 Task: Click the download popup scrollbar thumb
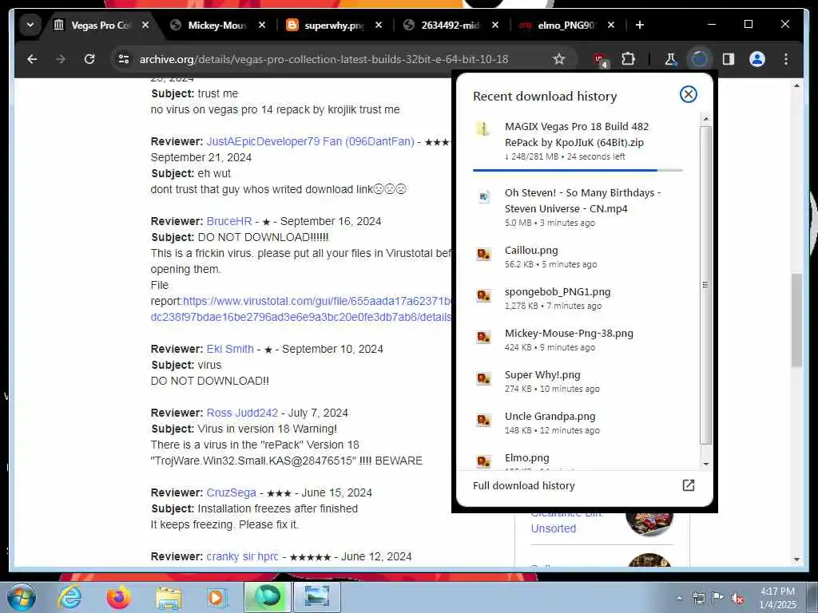coord(705,285)
